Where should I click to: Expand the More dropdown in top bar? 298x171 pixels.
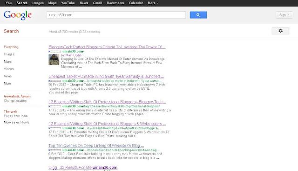click(x=153, y=3)
